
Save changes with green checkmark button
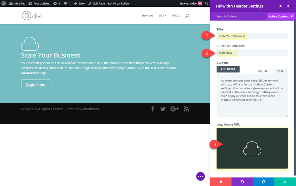pos(285,182)
